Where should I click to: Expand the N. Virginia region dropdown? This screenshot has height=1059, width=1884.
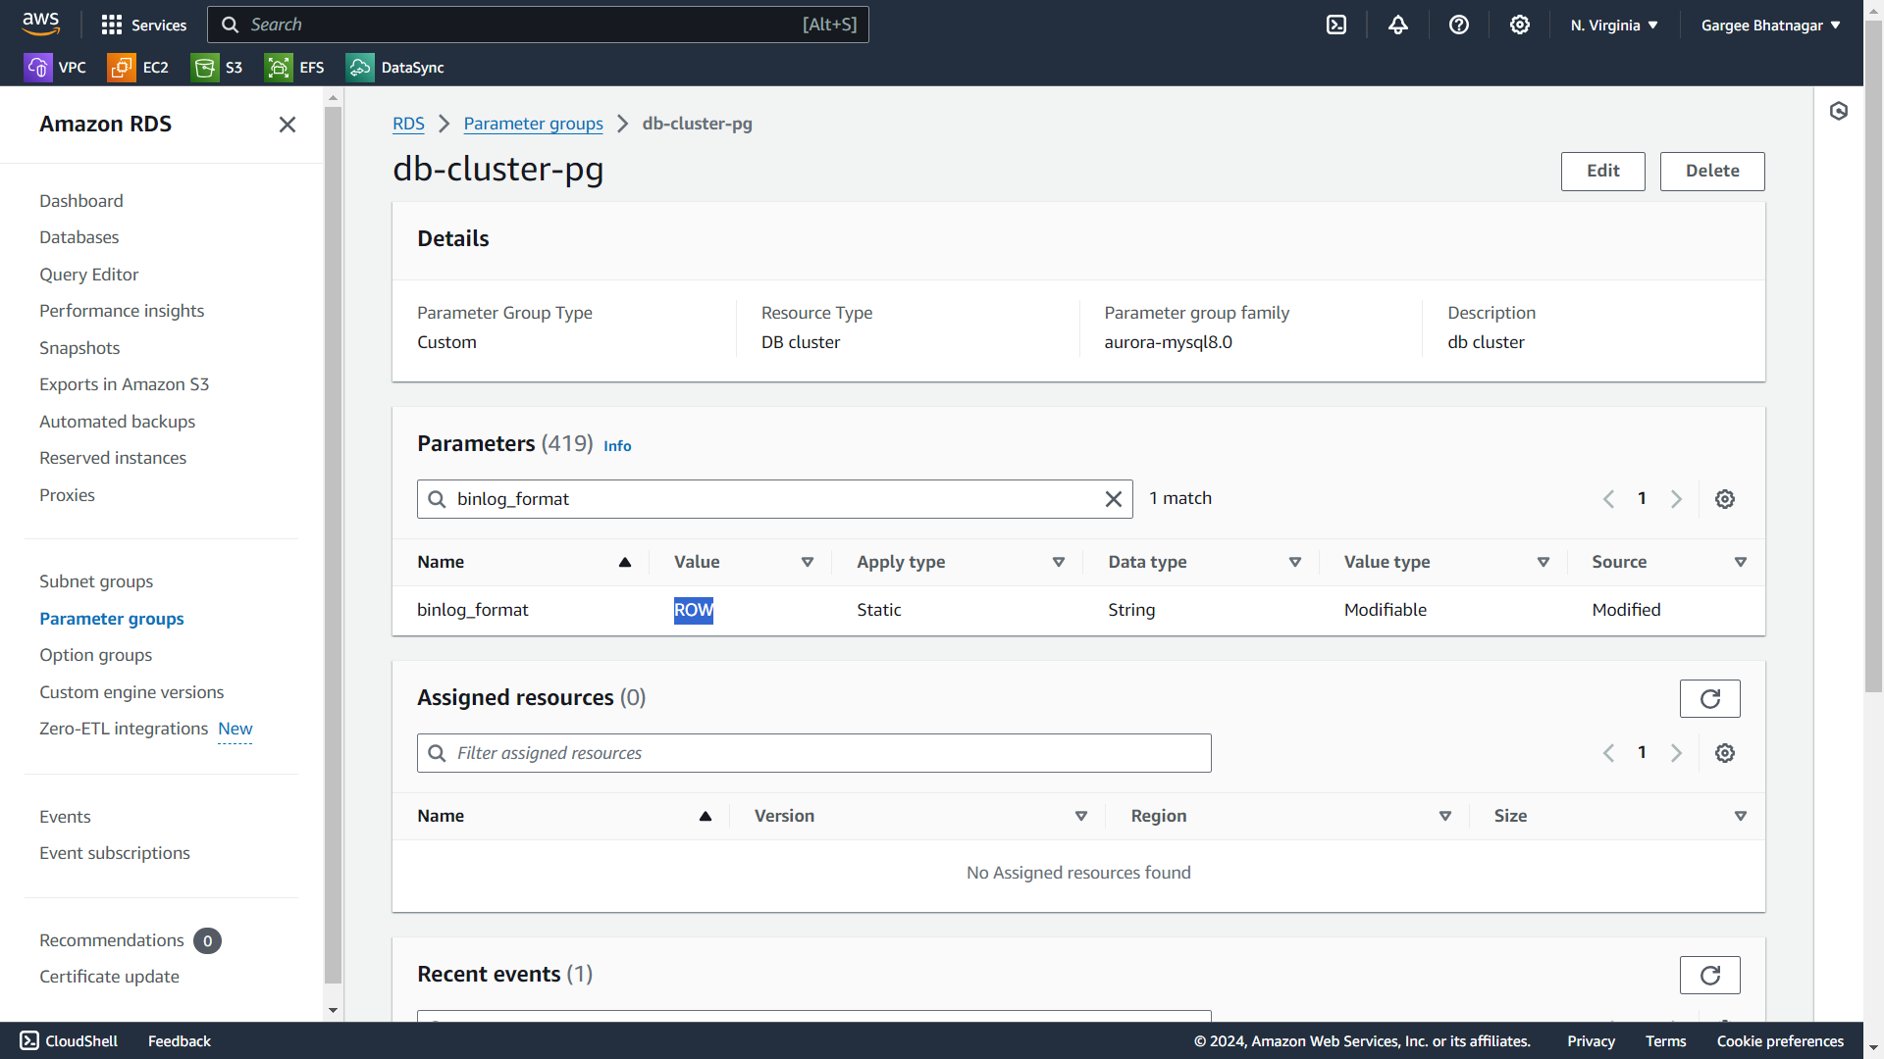[x=1614, y=25]
